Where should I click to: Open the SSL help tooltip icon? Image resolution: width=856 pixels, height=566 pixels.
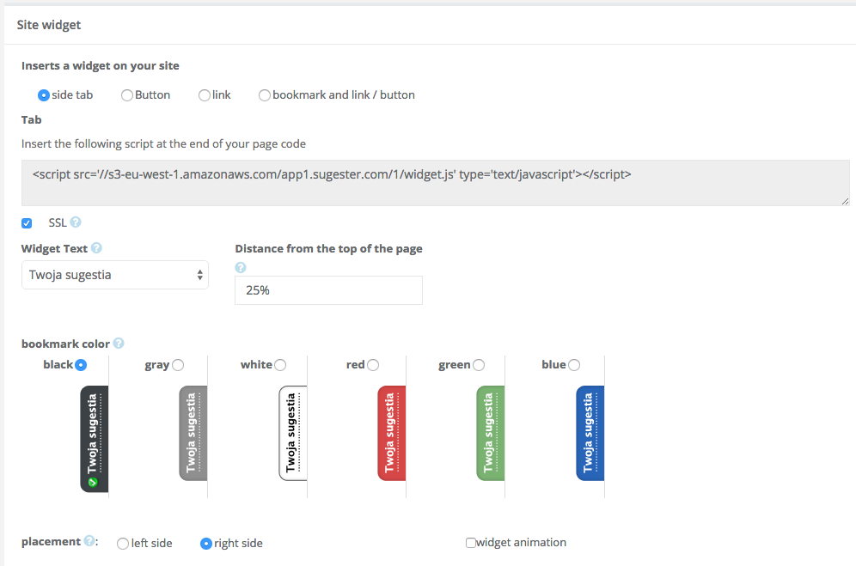[77, 222]
